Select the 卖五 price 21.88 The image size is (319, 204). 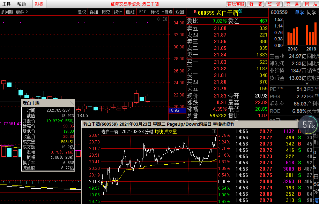click(x=220, y=28)
